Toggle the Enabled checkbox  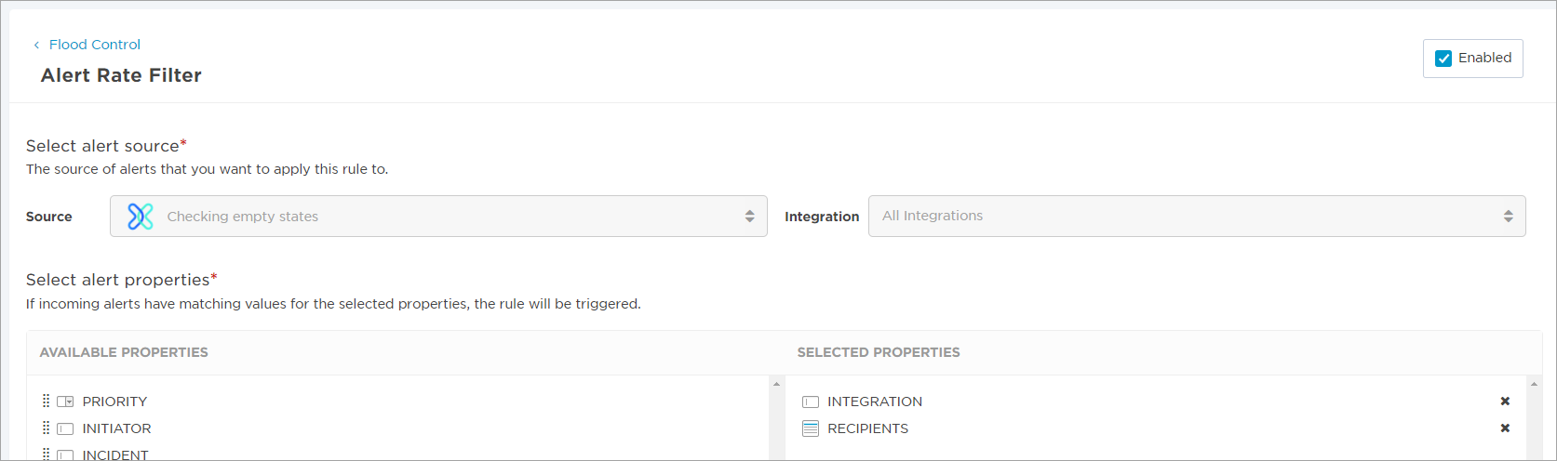(1443, 59)
